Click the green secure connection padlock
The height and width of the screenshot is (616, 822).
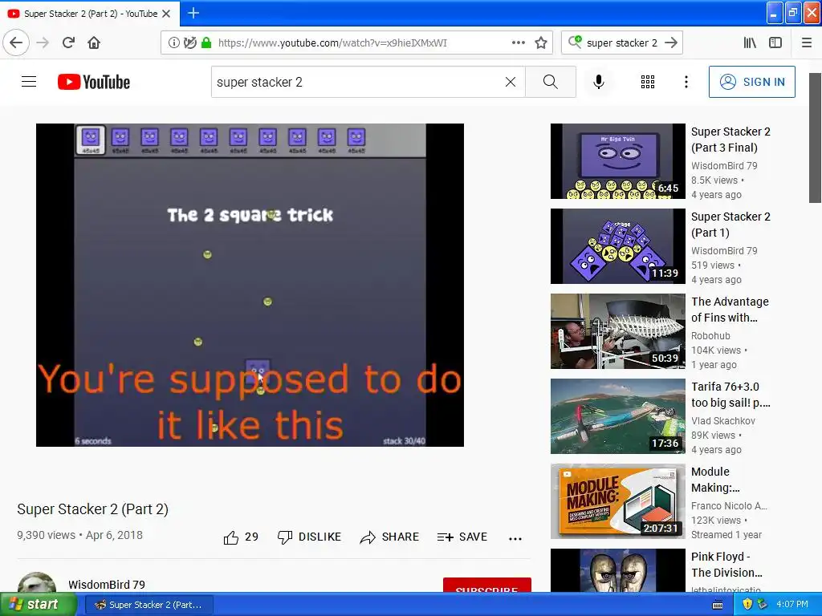click(x=206, y=43)
